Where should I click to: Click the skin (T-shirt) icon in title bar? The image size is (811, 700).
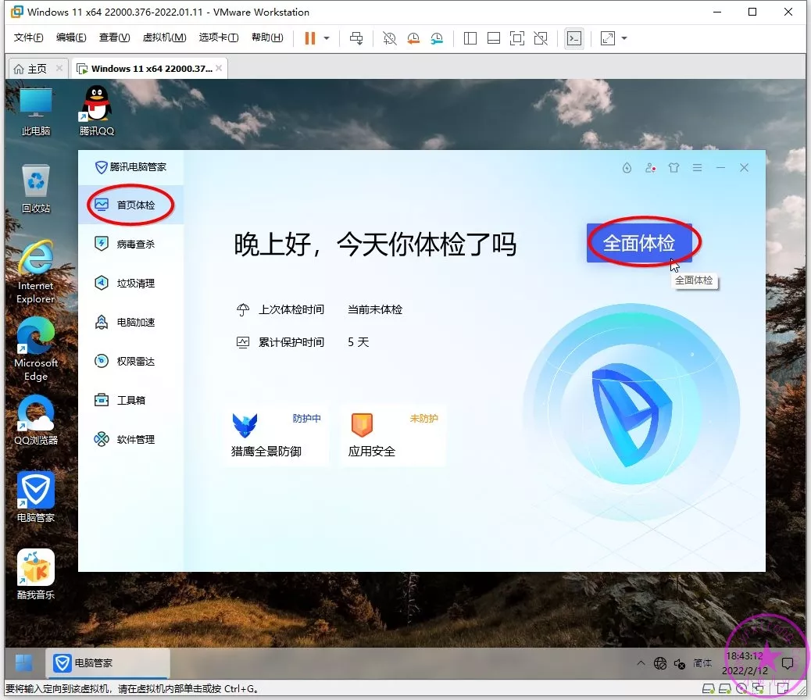[673, 168]
